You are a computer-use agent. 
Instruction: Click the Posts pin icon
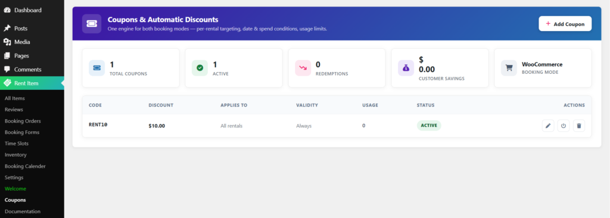tap(7, 29)
